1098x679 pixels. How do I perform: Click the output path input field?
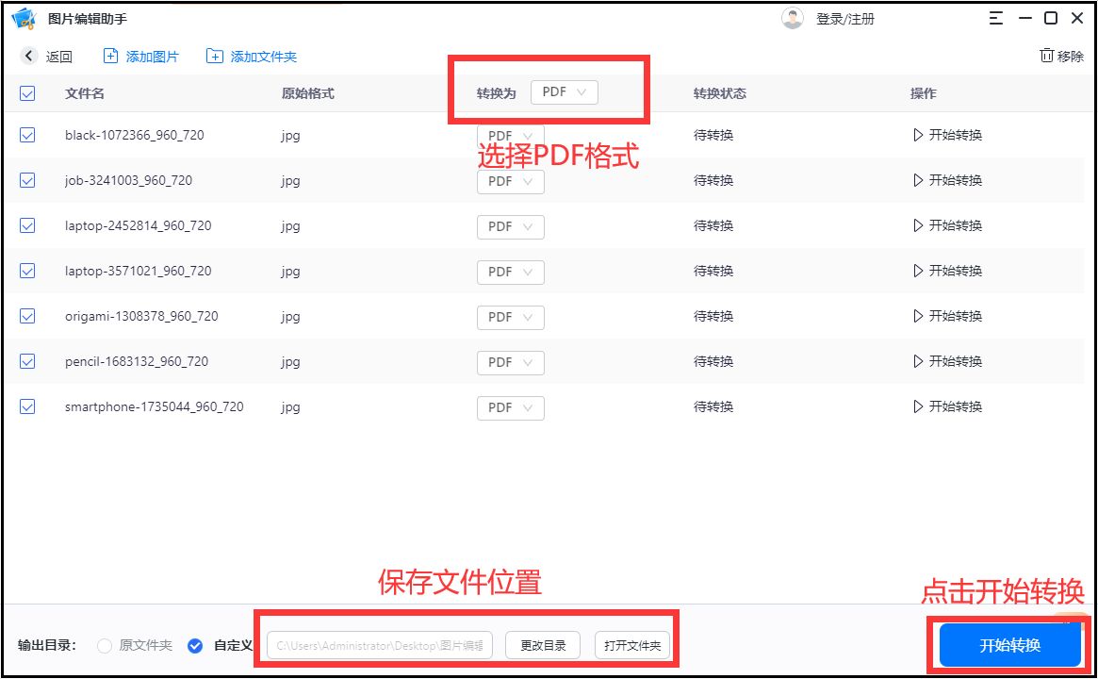(x=377, y=645)
